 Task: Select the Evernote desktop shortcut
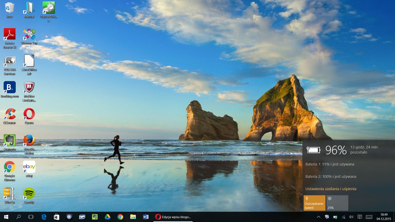10,143
